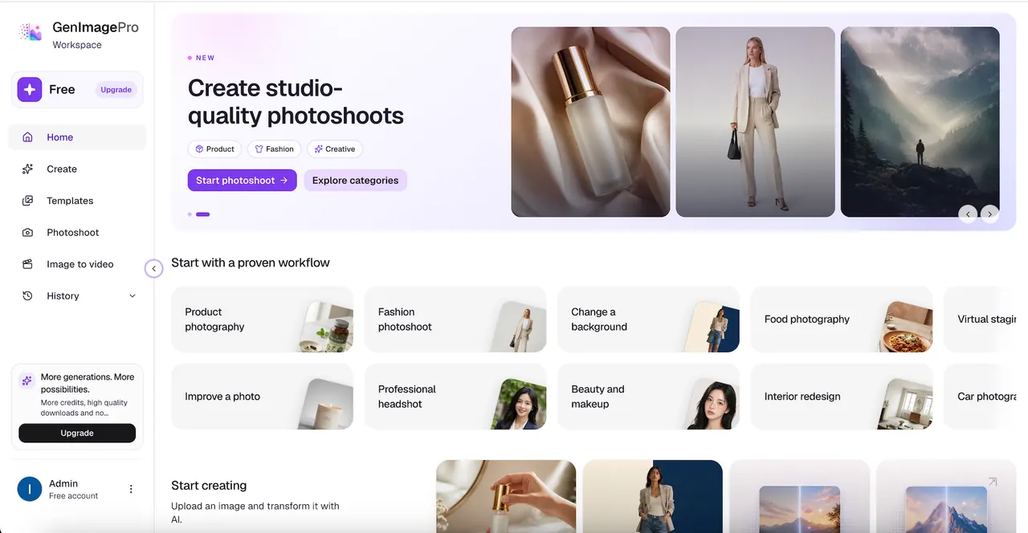Open the Product photography workflow card

pyautogui.click(x=263, y=319)
